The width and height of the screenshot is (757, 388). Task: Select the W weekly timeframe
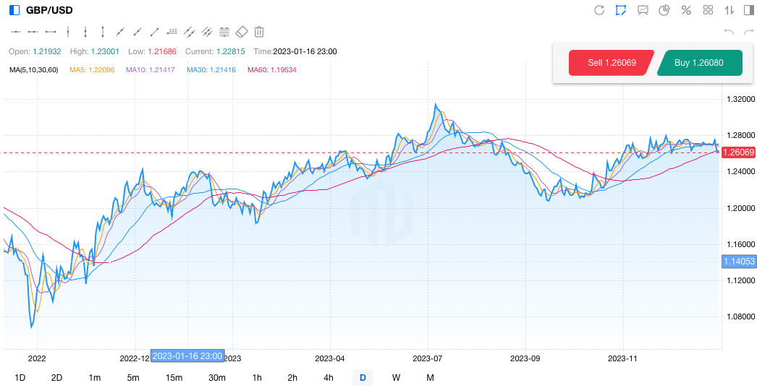click(396, 377)
